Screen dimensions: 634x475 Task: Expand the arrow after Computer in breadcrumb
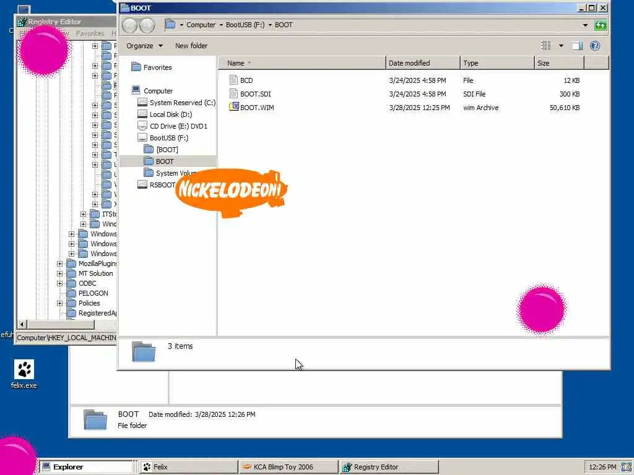pyautogui.click(x=221, y=25)
